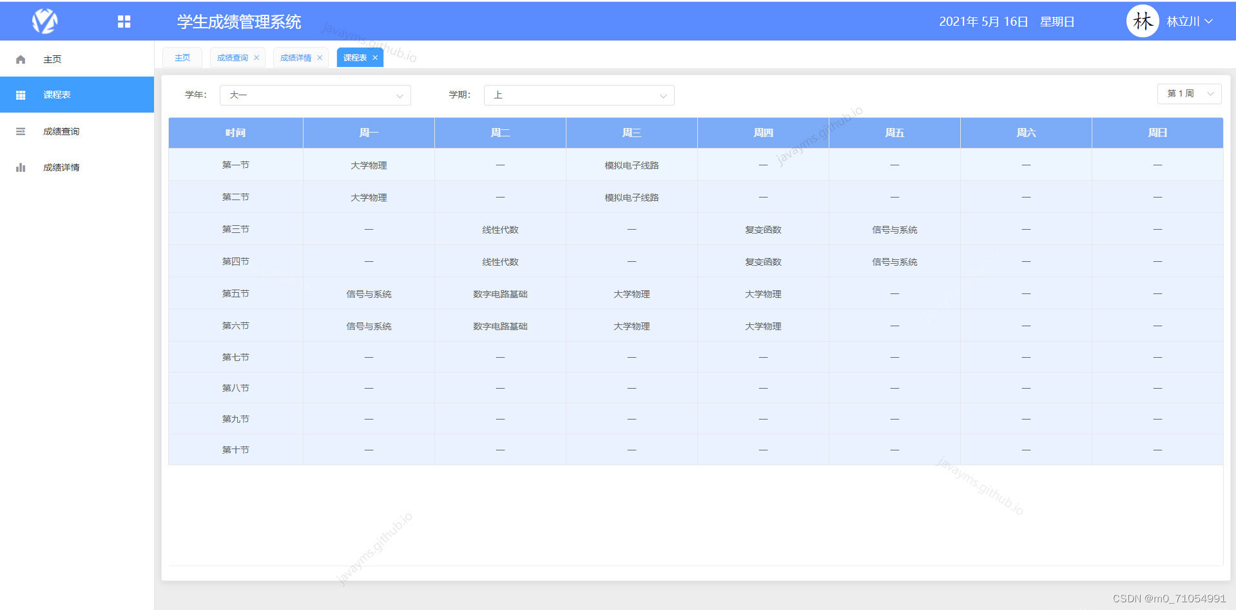The image size is (1236, 610).
Task: Click the 成绩查询 list icon in sidebar
Action: [x=21, y=131]
